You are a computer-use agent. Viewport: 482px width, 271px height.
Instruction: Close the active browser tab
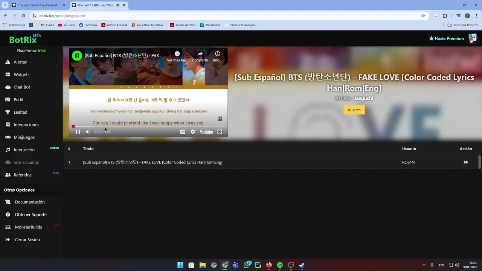124,5
